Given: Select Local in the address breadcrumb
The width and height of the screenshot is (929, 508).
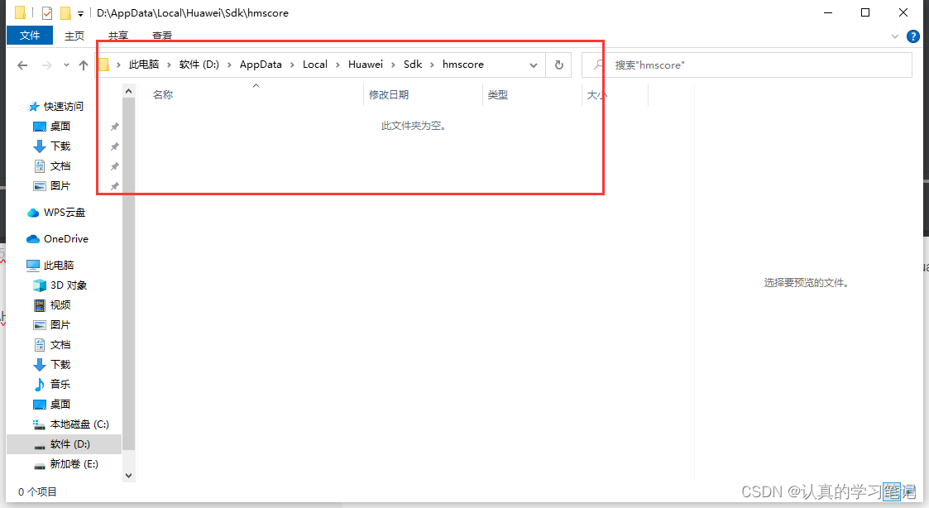Looking at the screenshot, I should (x=314, y=64).
